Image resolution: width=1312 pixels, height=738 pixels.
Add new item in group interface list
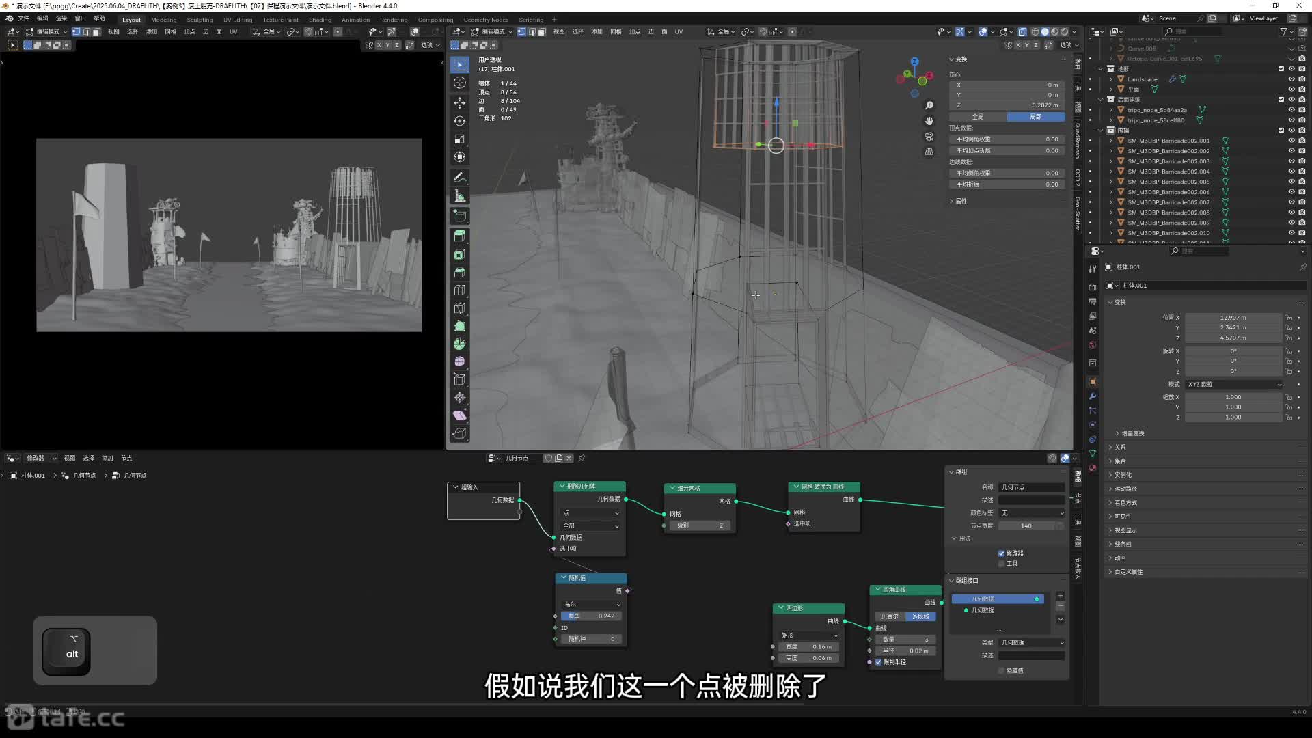pos(1061,596)
